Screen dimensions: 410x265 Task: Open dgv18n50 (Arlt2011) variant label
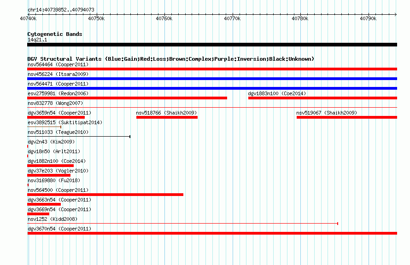tap(54, 151)
